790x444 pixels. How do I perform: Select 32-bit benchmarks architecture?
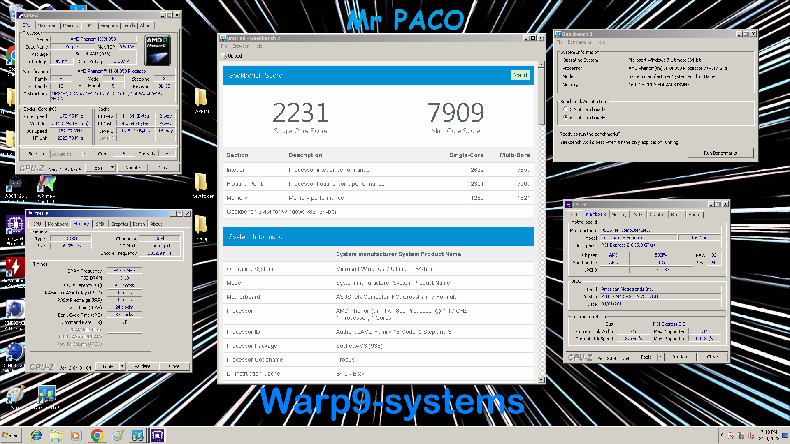click(x=566, y=109)
